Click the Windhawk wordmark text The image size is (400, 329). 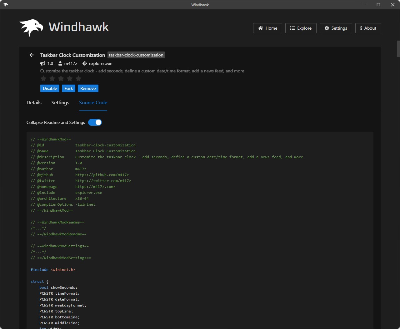click(x=79, y=27)
